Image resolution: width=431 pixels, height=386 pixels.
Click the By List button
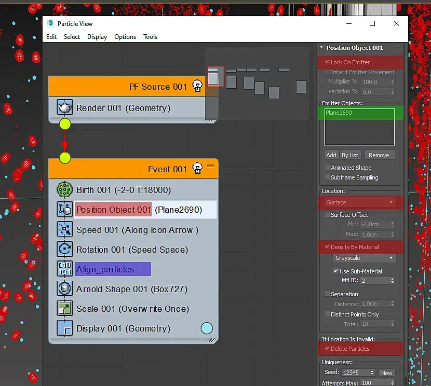350,155
